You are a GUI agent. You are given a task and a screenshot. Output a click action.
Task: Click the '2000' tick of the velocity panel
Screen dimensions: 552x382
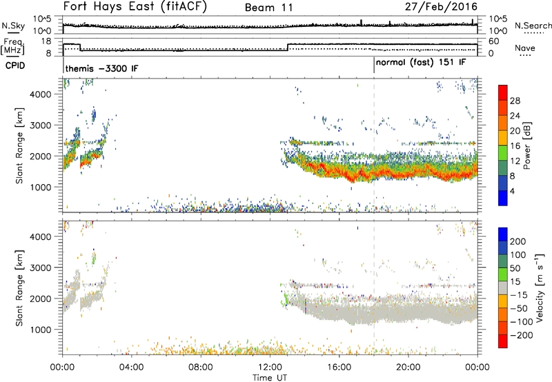(x=40, y=299)
